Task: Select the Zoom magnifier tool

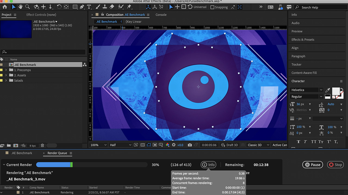Action: coord(27,7)
